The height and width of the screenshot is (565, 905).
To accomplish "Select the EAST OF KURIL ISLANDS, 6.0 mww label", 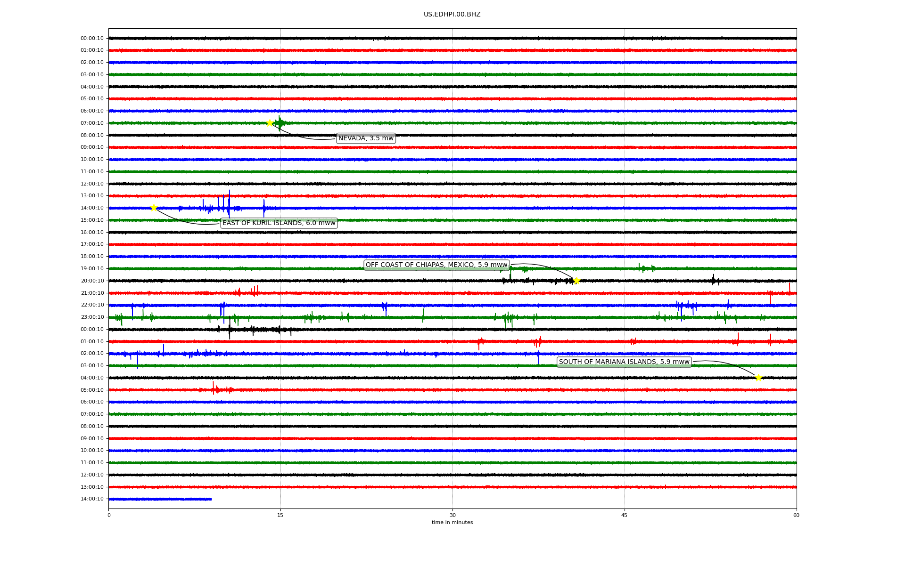I will pos(279,223).
